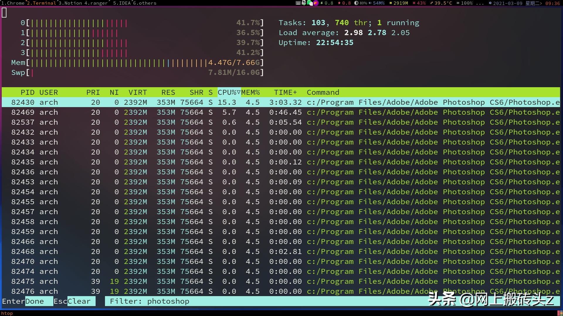Click the battery icon showing 100%
Screen dimensions: 563x316
pos(458,3)
